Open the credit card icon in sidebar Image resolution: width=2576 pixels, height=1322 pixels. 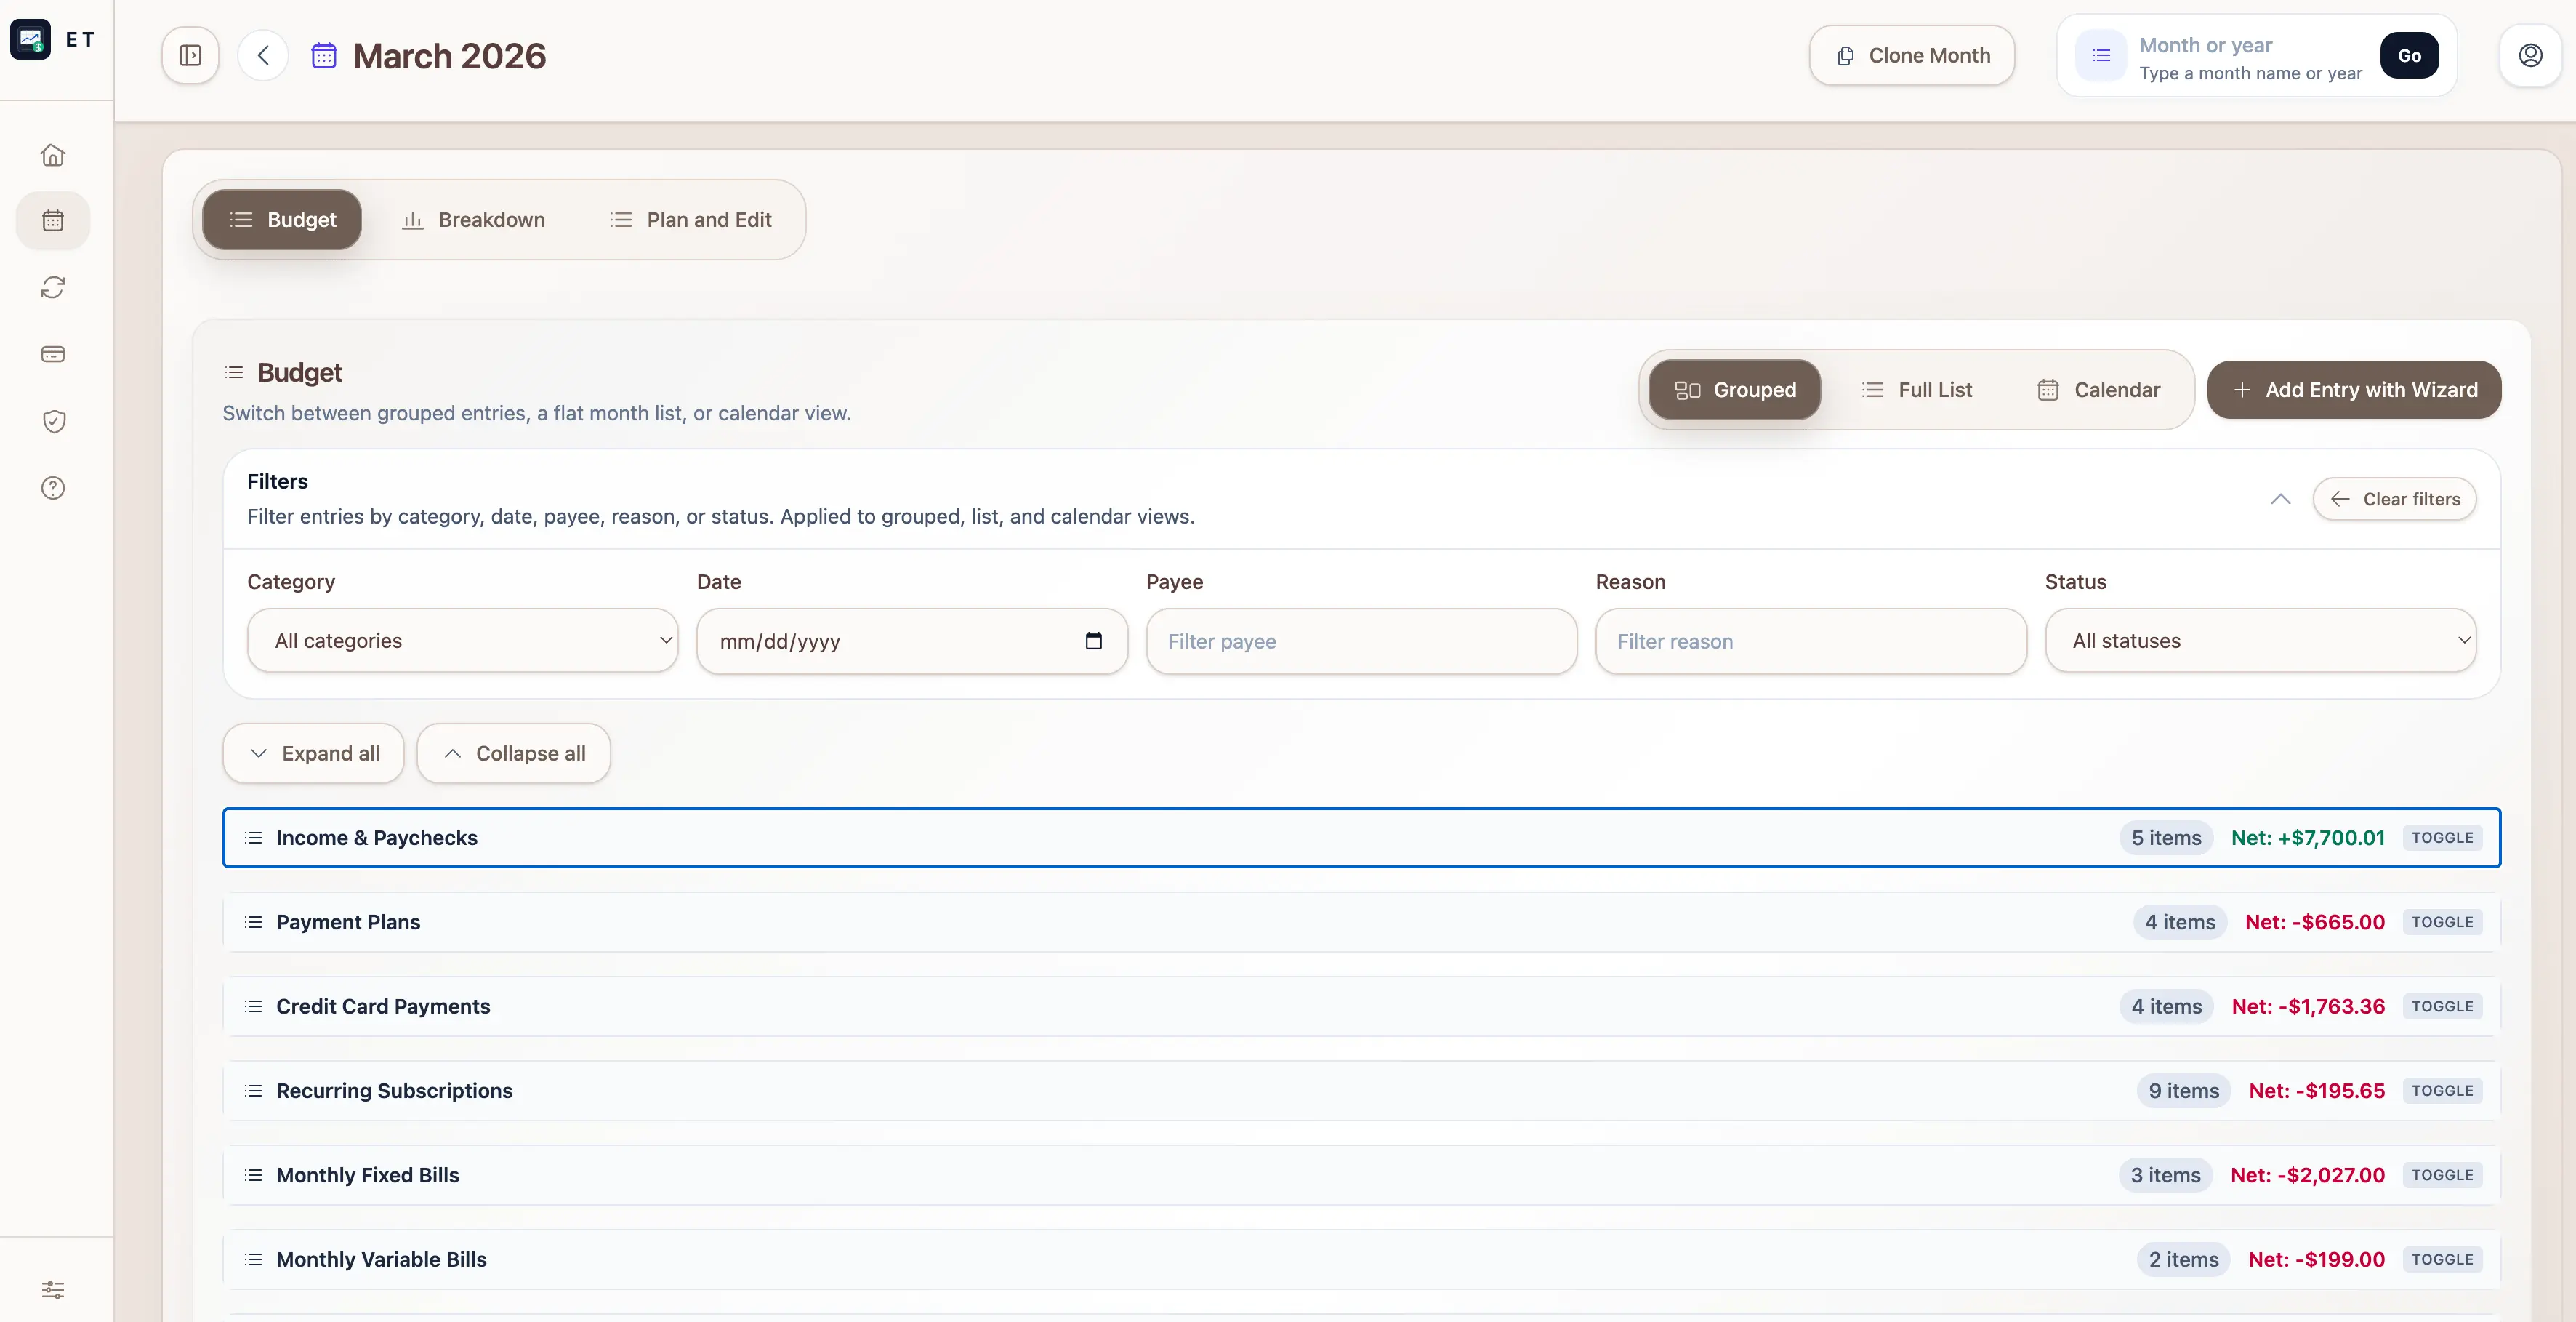click(x=53, y=354)
